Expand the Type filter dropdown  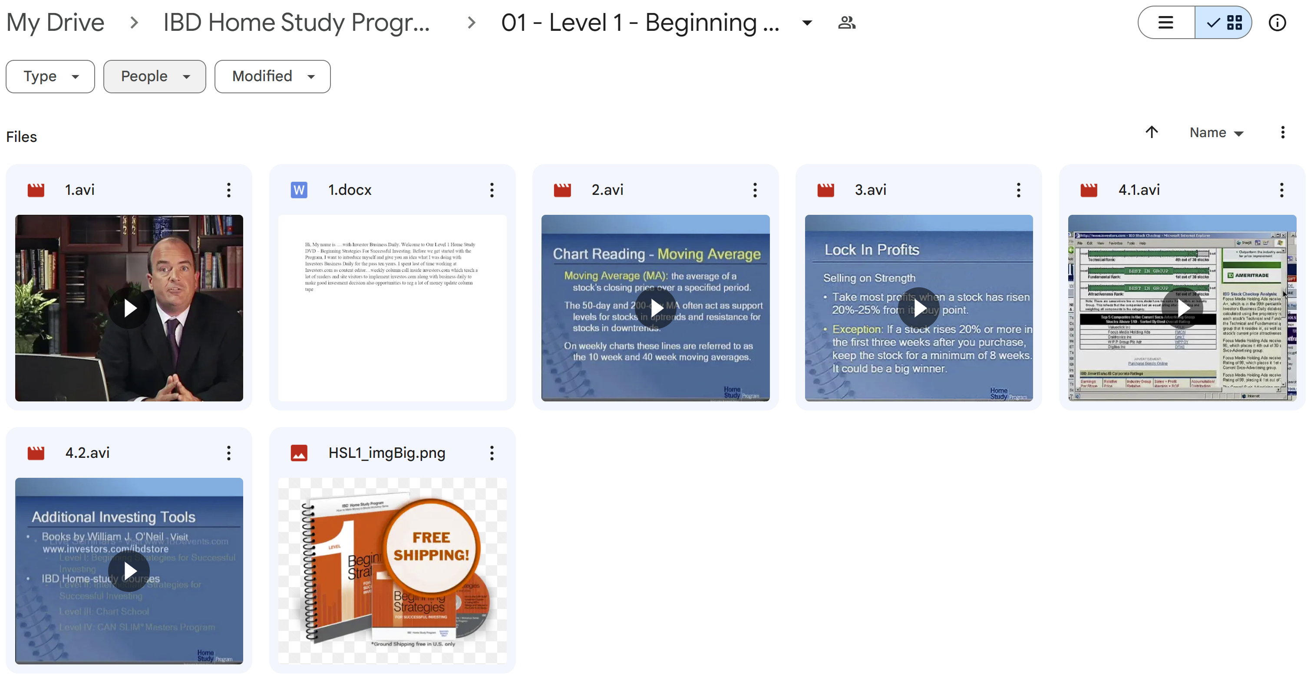[x=49, y=75]
